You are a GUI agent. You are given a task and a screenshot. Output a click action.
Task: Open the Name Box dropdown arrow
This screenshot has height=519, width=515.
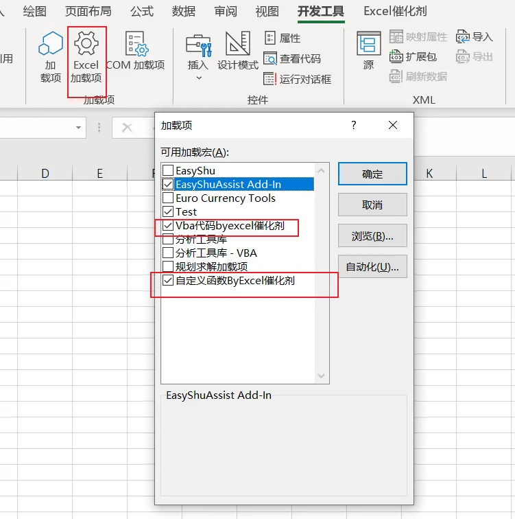[x=78, y=128]
